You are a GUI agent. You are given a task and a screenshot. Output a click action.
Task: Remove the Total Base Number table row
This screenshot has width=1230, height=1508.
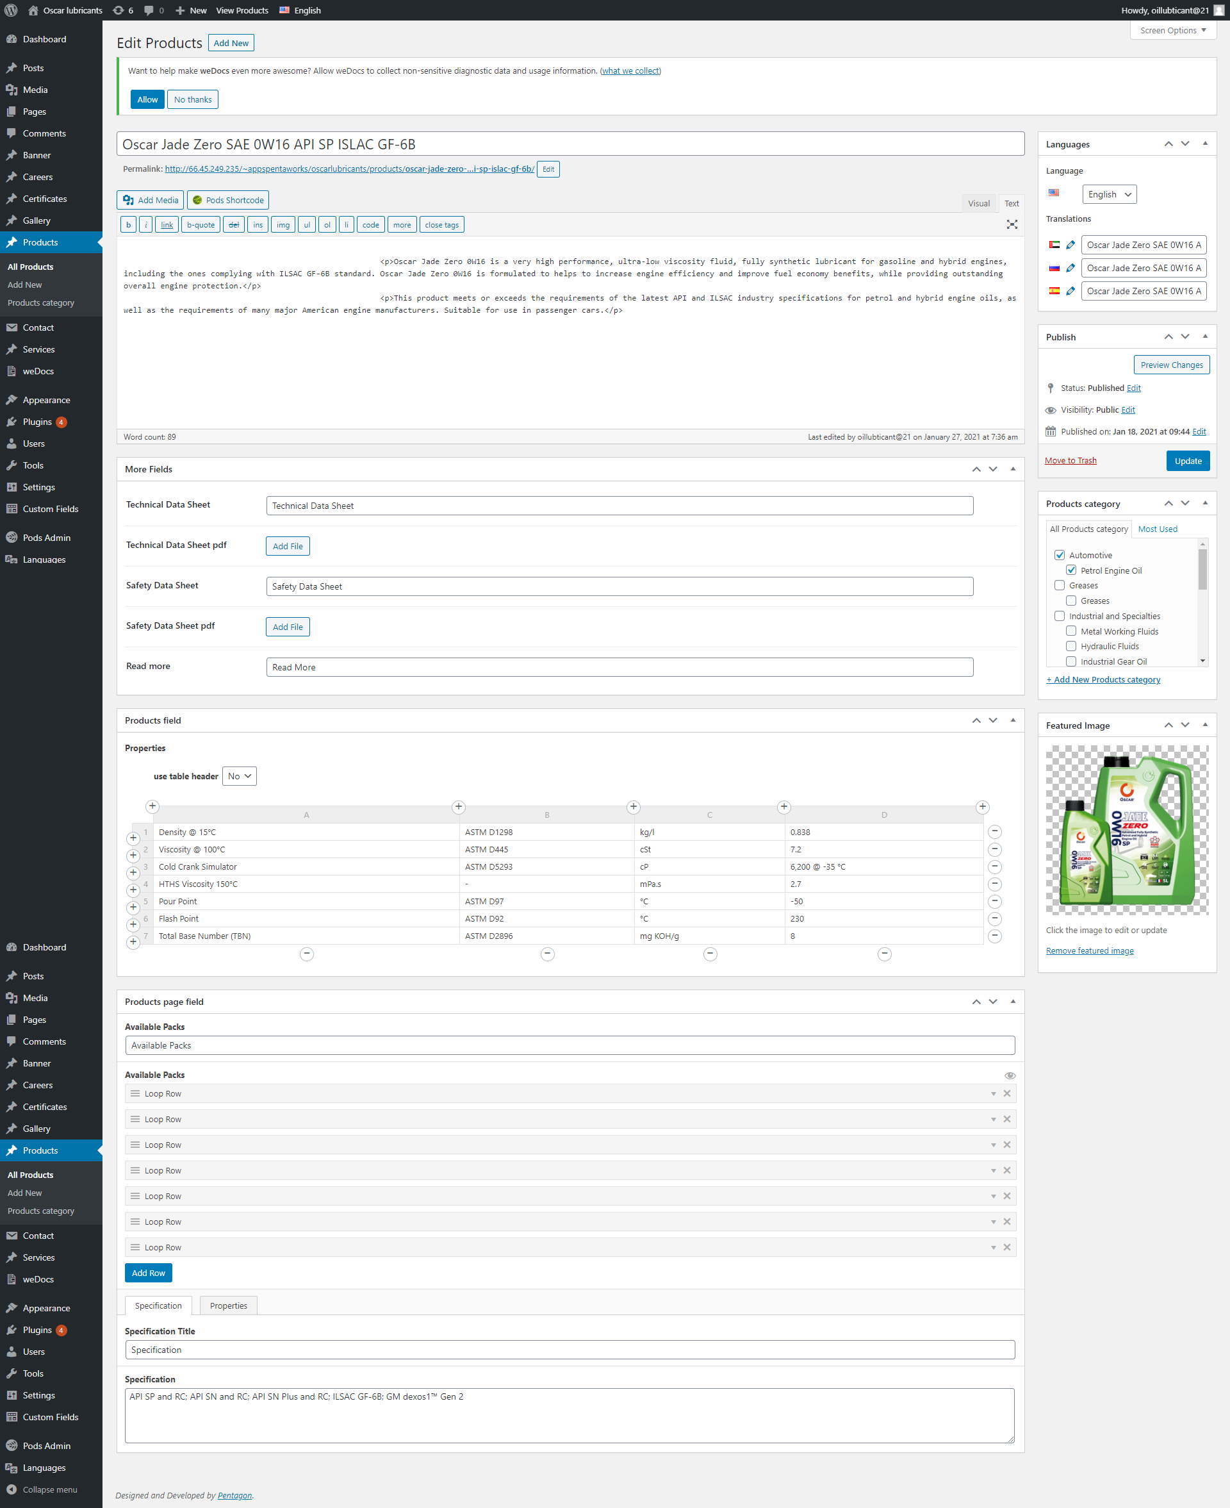tap(995, 936)
